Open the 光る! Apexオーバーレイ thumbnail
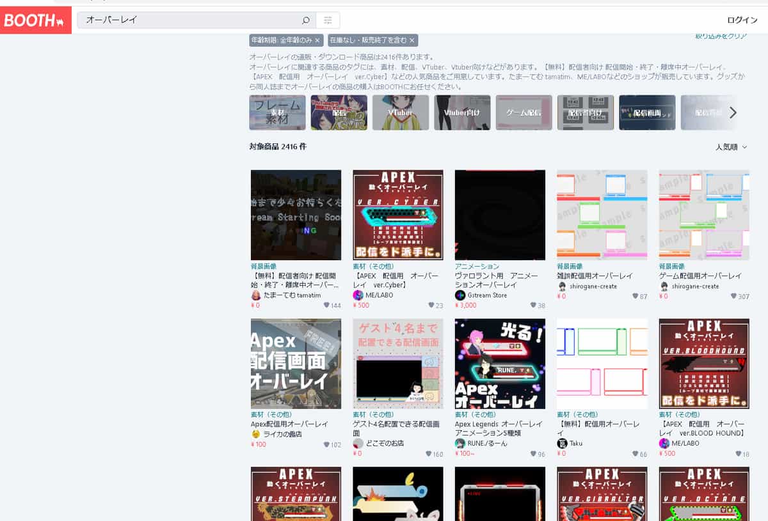 click(500, 364)
